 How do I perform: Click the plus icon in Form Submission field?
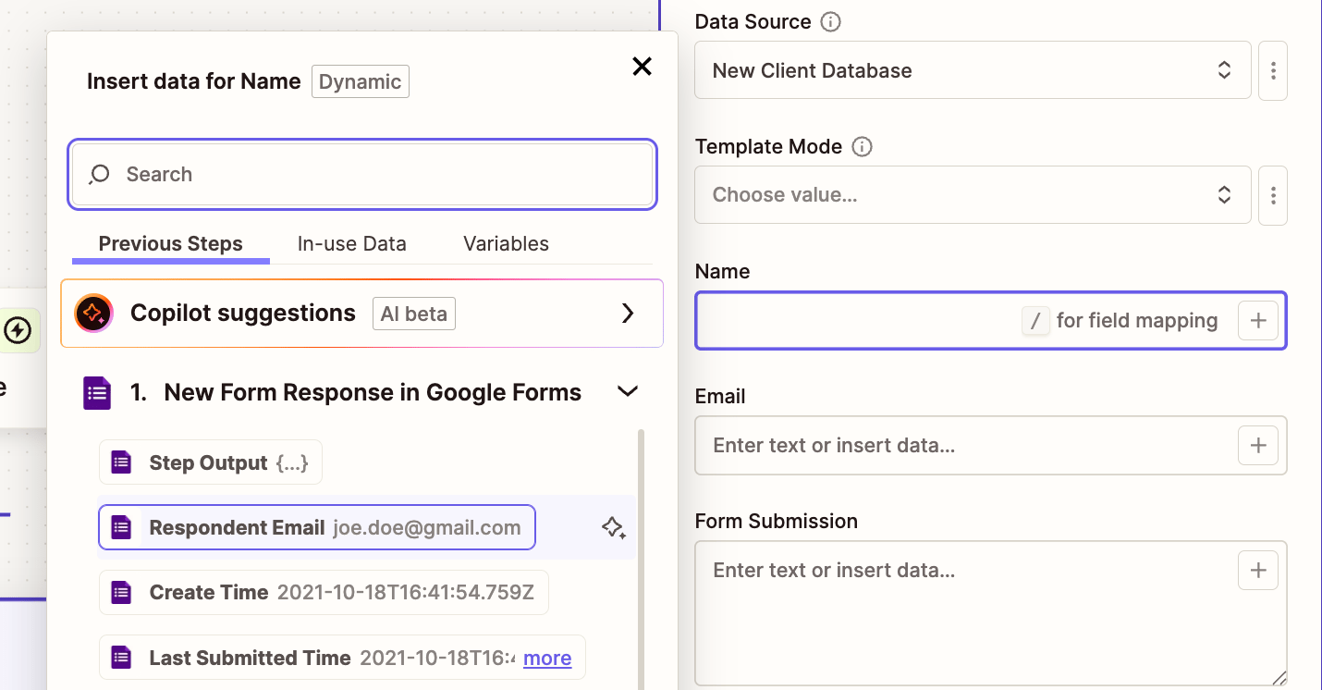click(1257, 571)
